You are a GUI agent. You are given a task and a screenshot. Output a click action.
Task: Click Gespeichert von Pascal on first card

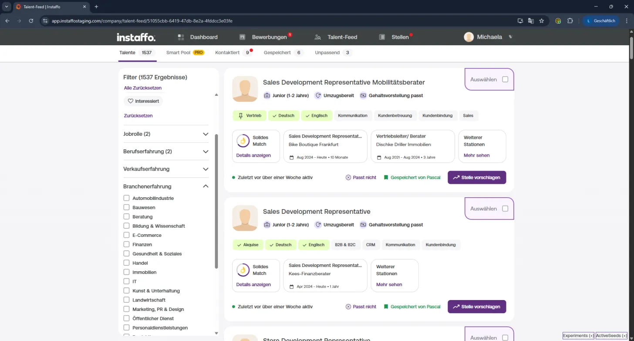pyautogui.click(x=412, y=178)
